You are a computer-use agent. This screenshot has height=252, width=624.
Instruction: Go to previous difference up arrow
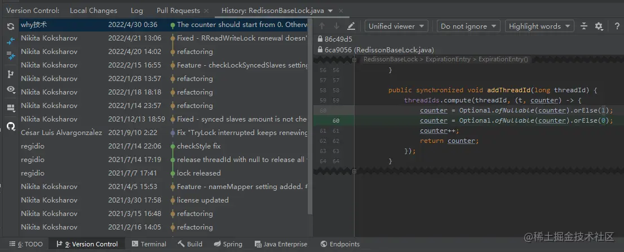(322, 26)
